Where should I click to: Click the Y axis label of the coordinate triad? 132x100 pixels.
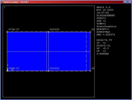click(x=8, y=65)
